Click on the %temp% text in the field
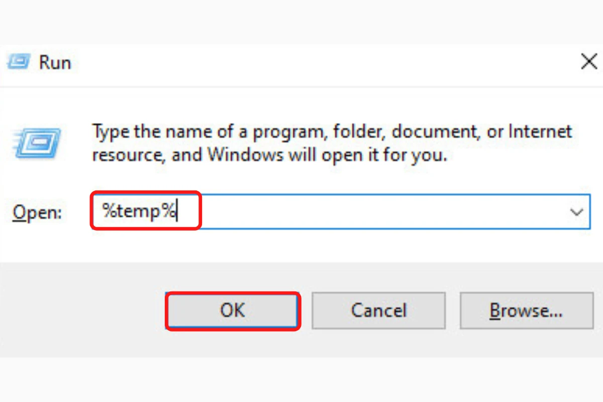Image resolution: width=603 pixels, height=402 pixels. (x=139, y=211)
